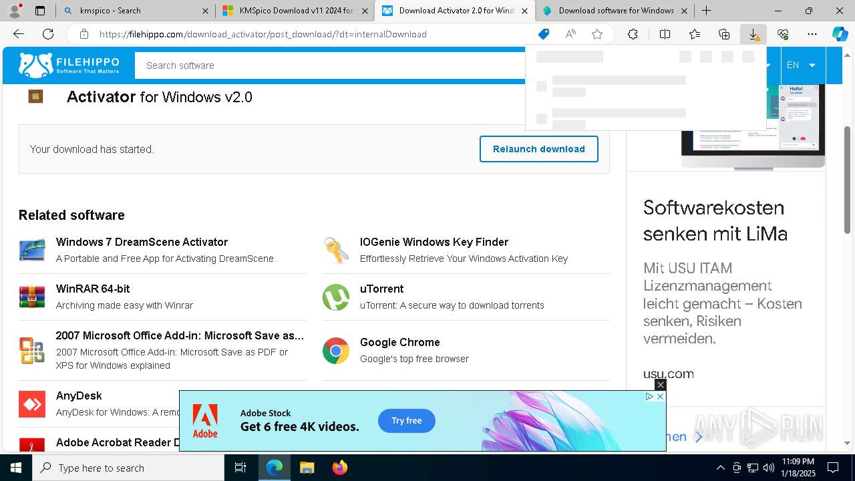Click the Relaunch download button
The image size is (855, 481).
(x=538, y=149)
